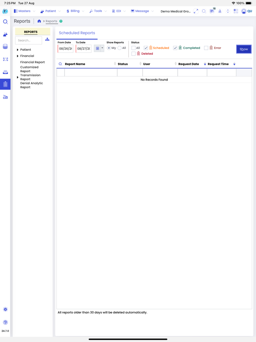Image resolution: width=256 pixels, height=342 pixels.
Task: Click the app logo icon
Action: (5, 11)
